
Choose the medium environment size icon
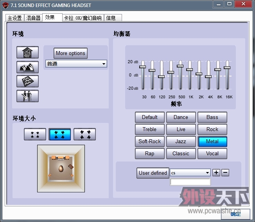pos(59,134)
